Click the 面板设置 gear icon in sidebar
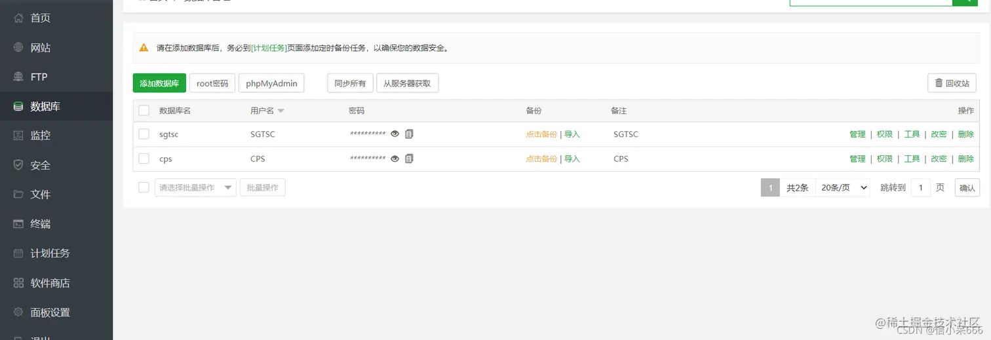This screenshot has width=991, height=340. [18, 312]
